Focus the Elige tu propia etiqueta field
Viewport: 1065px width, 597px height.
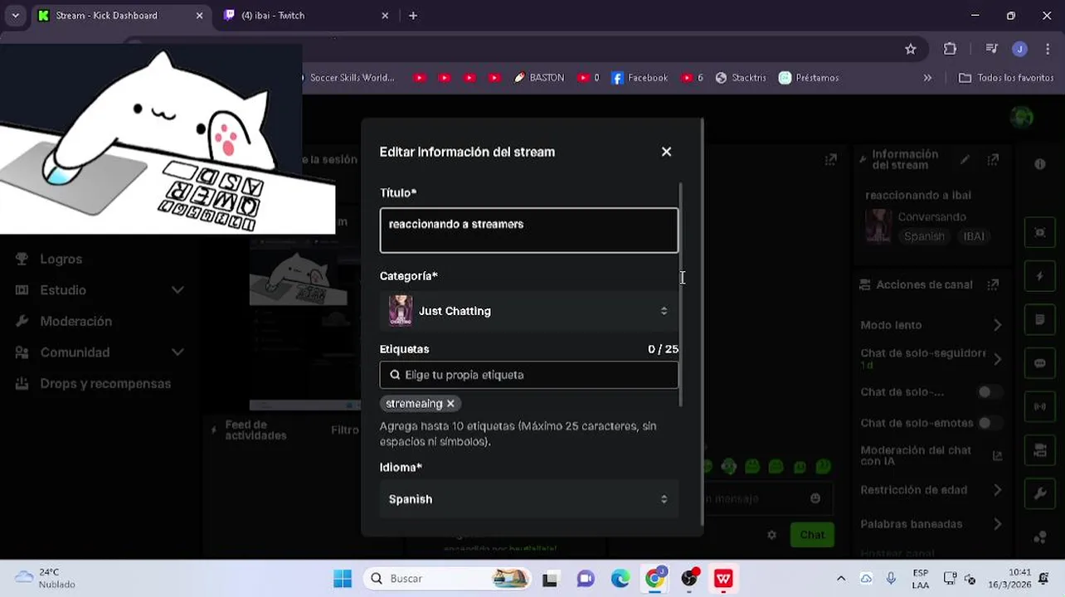tap(528, 375)
